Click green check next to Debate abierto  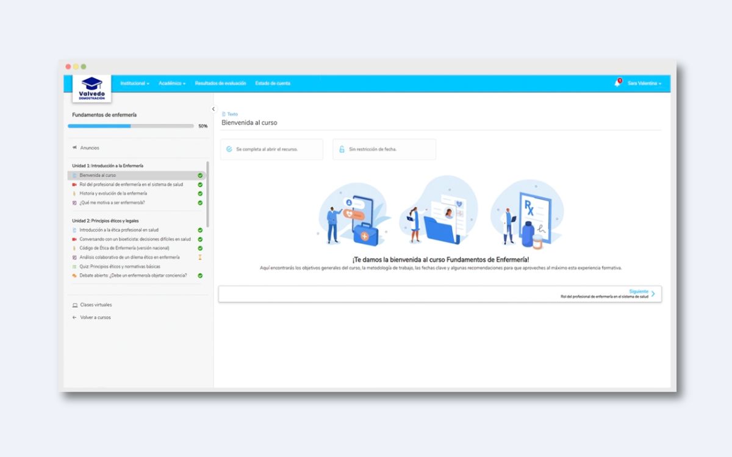click(200, 275)
